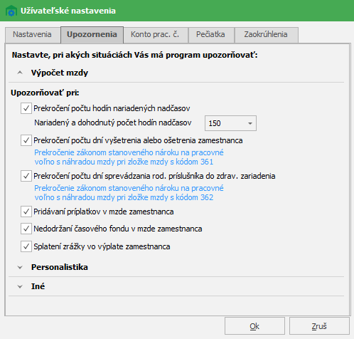Click the blue note about code 362
354x339 pixels.
129,193
